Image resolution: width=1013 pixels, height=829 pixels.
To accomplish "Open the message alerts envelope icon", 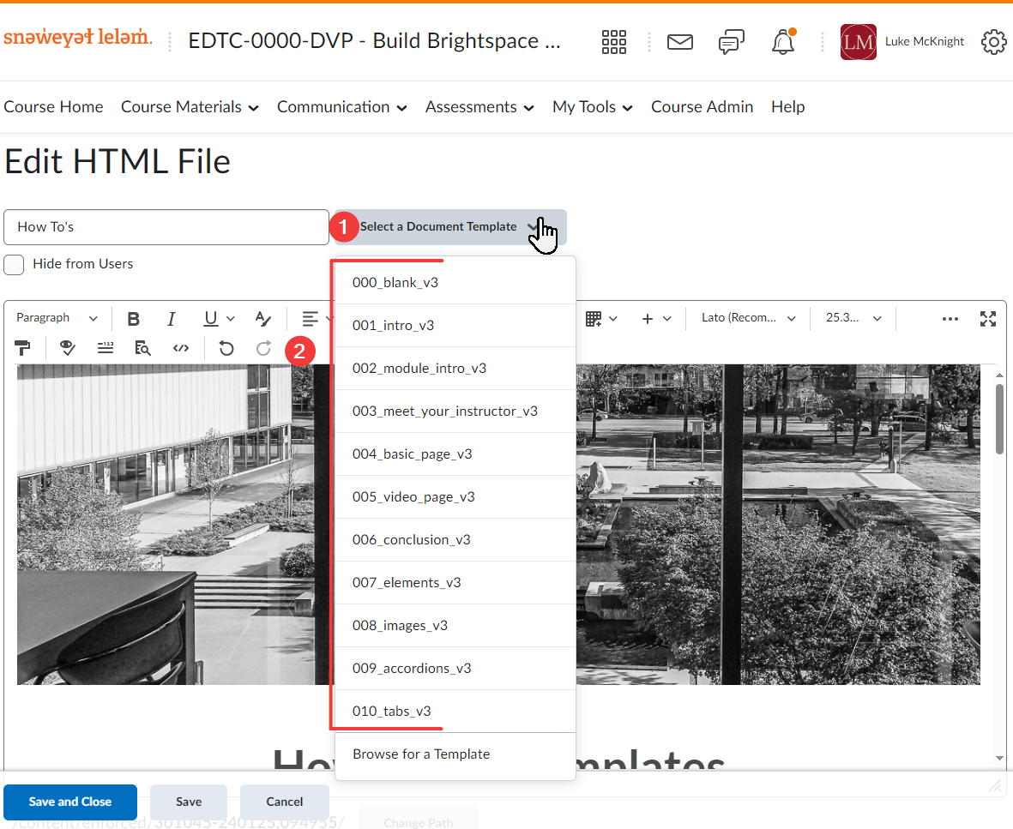I will coord(679,42).
